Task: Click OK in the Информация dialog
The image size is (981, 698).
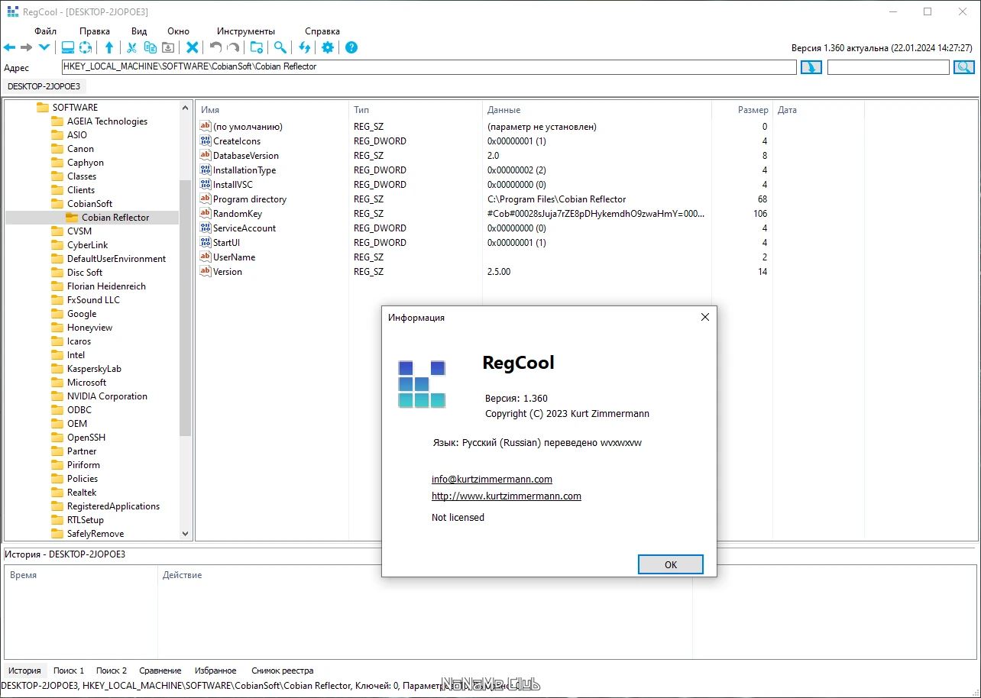Action: click(670, 564)
